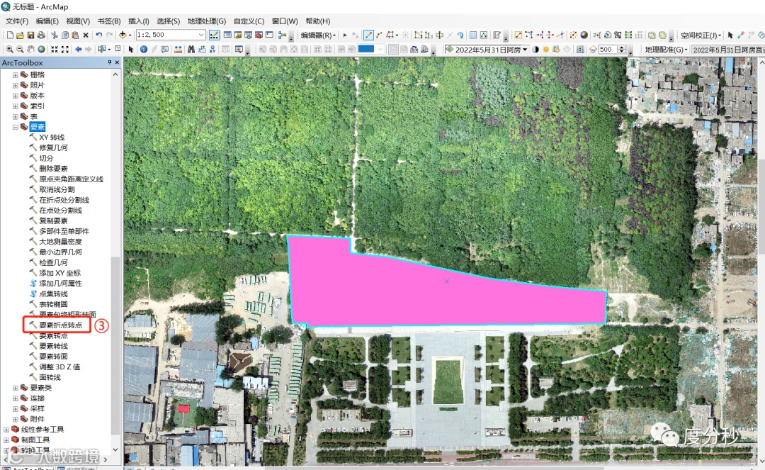The image size is (765, 470).
Task: Expand the 索引 toolset
Action: click(x=15, y=106)
